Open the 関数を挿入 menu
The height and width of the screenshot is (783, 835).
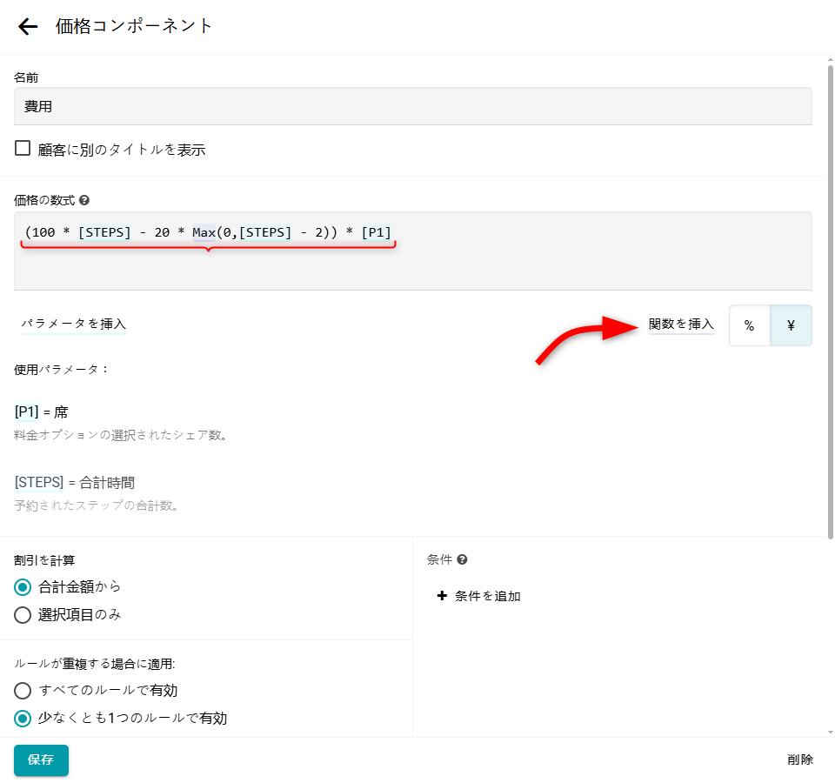(681, 325)
